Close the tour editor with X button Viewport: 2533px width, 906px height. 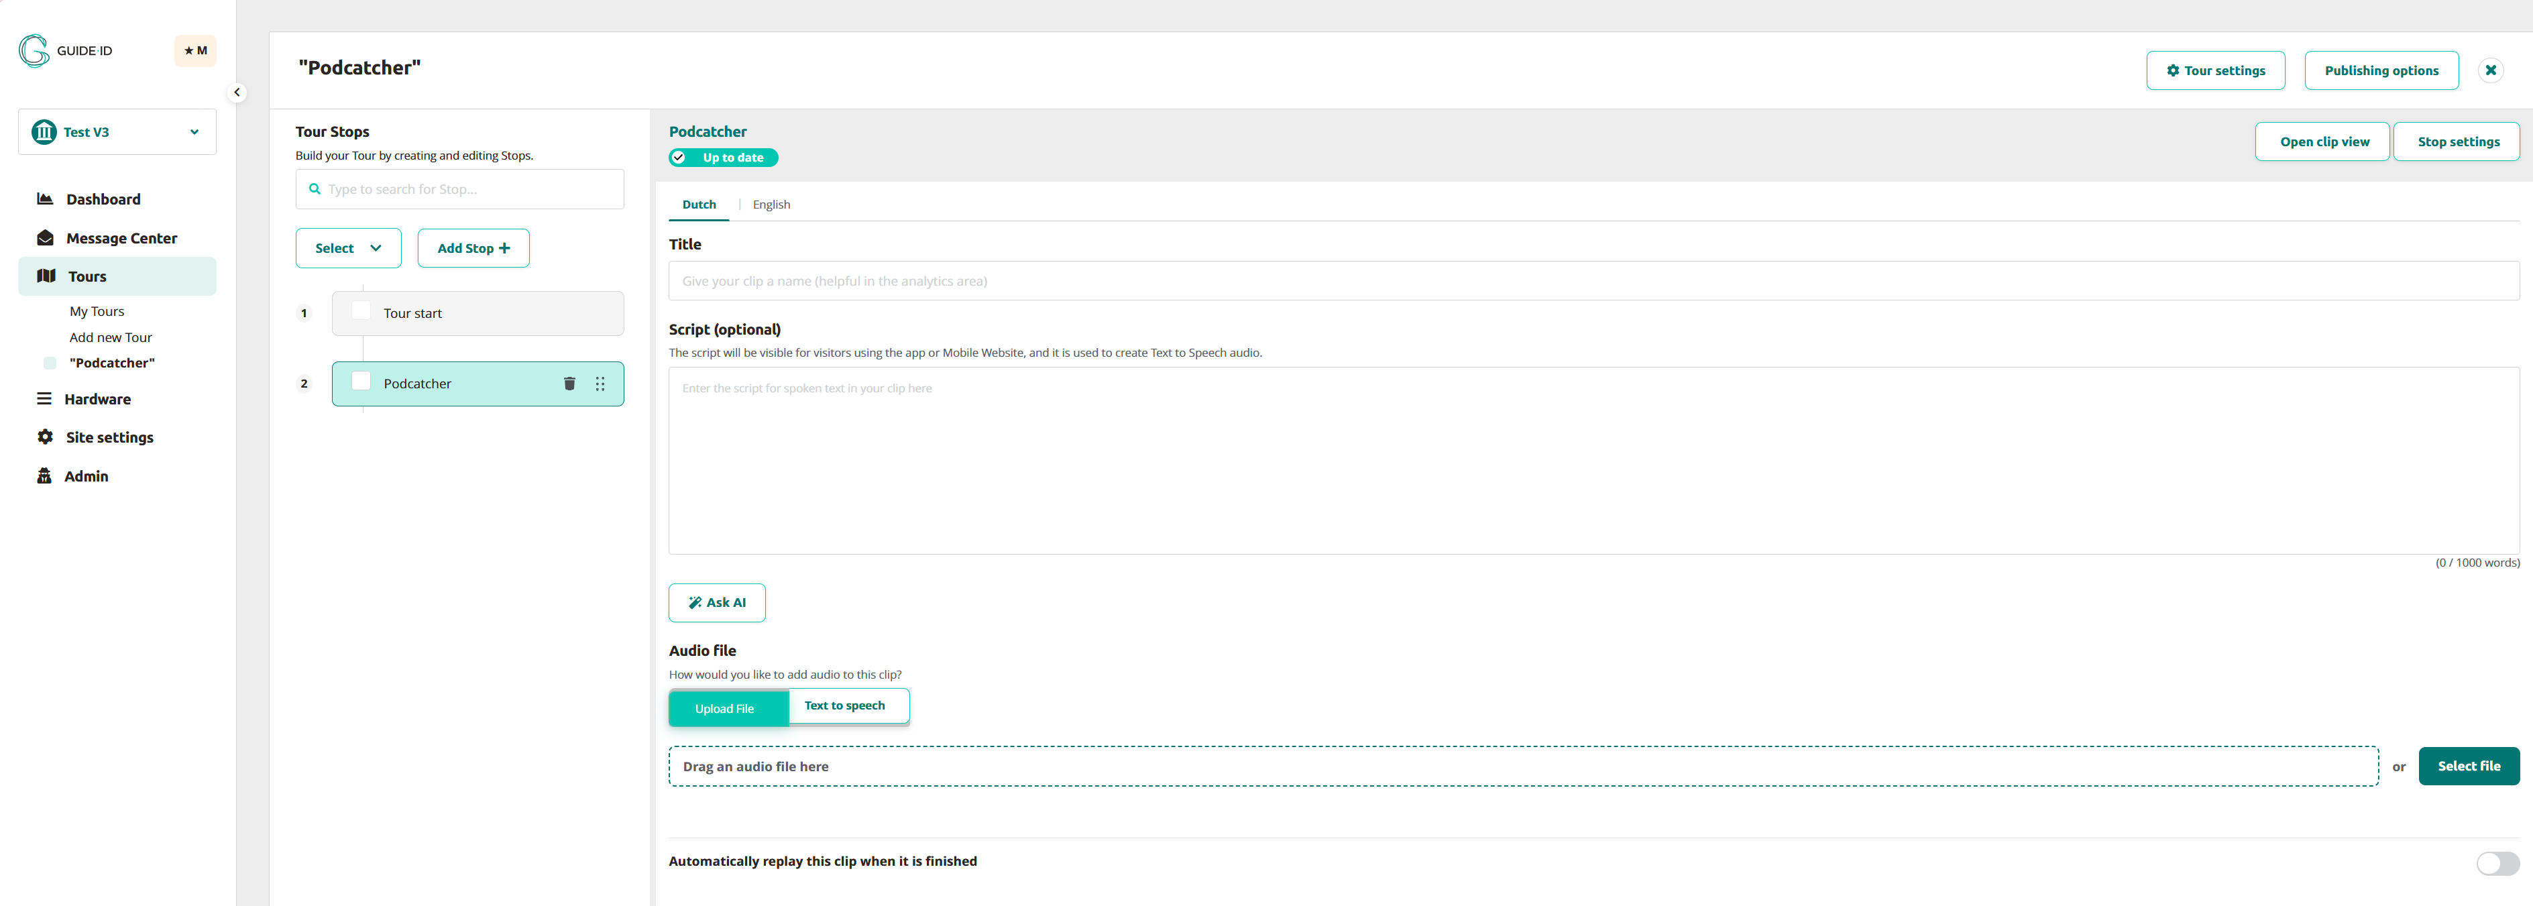pyautogui.click(x=2489, y=70)
